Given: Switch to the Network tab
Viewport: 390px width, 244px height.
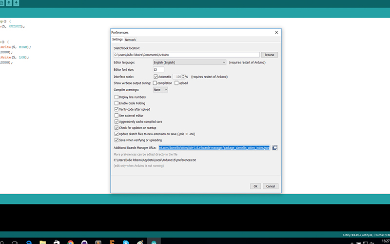Looking at the screenshot, I should [x=130, y=40].
